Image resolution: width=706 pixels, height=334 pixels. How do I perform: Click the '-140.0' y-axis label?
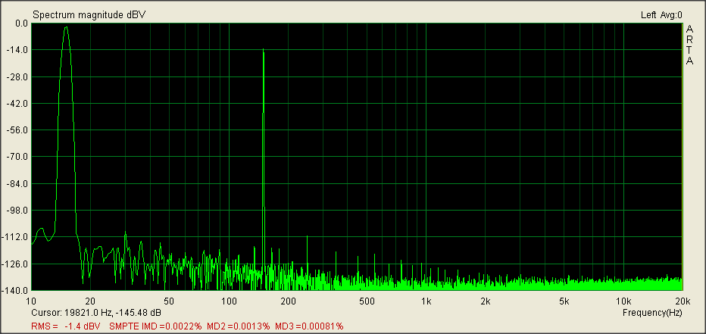click(16, 290)
